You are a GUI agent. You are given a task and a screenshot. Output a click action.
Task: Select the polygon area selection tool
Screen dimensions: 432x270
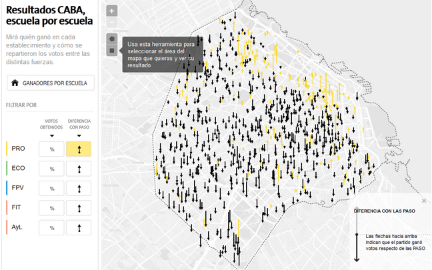[112, 39]
